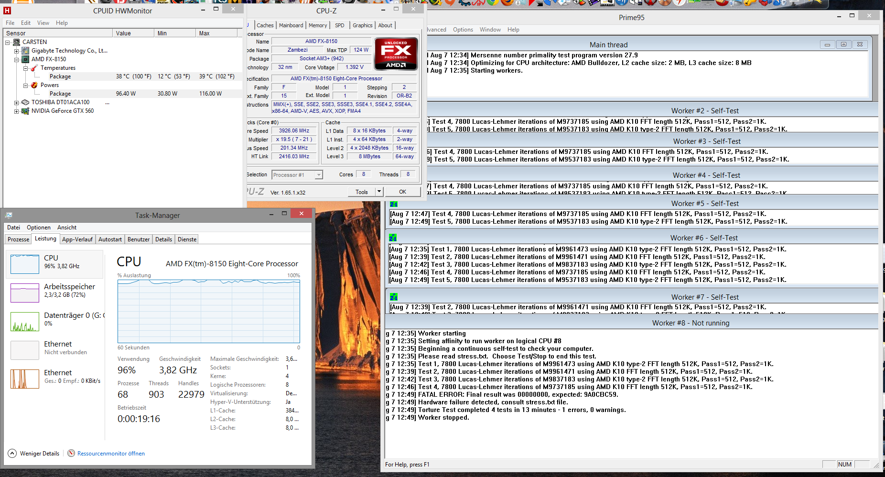Click the Task-Manager title bar icon
The width and height of the screenshot is (885, 477).
pos(9,215)
